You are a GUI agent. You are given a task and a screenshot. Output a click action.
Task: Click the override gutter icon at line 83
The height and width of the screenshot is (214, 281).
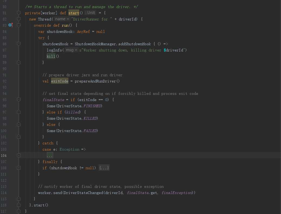point(11,25)
